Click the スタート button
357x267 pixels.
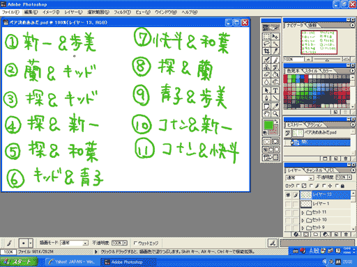coord(19,262)
